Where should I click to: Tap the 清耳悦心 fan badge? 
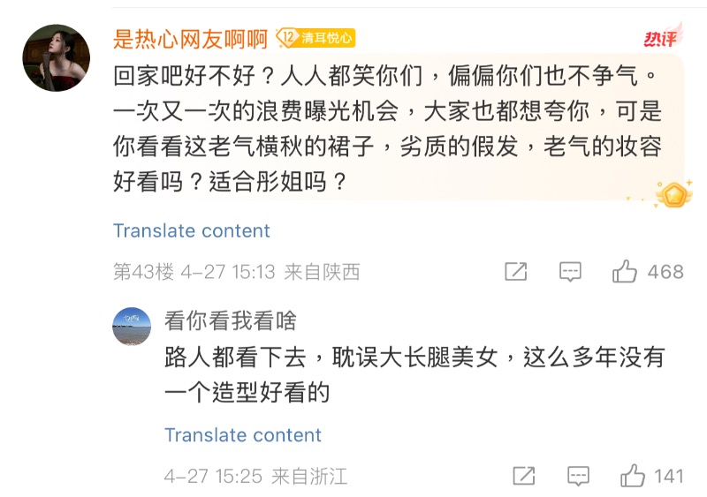coord(326,37)
